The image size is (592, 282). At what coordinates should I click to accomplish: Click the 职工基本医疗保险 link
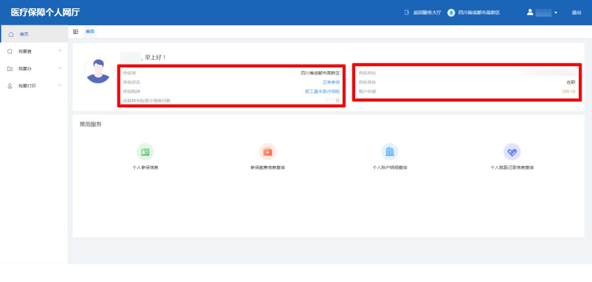point(322,91)
